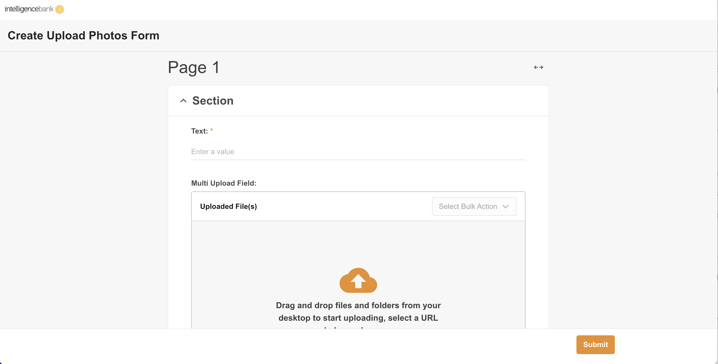This screenshot has height=364, width=718.
Task: Click the 'Create Upload Photos Form' title
Action: point(83,36)
